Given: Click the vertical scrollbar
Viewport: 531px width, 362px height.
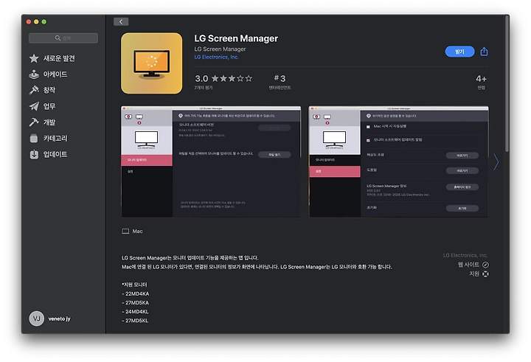Looking at the screenshot, I should click(507, 83).
